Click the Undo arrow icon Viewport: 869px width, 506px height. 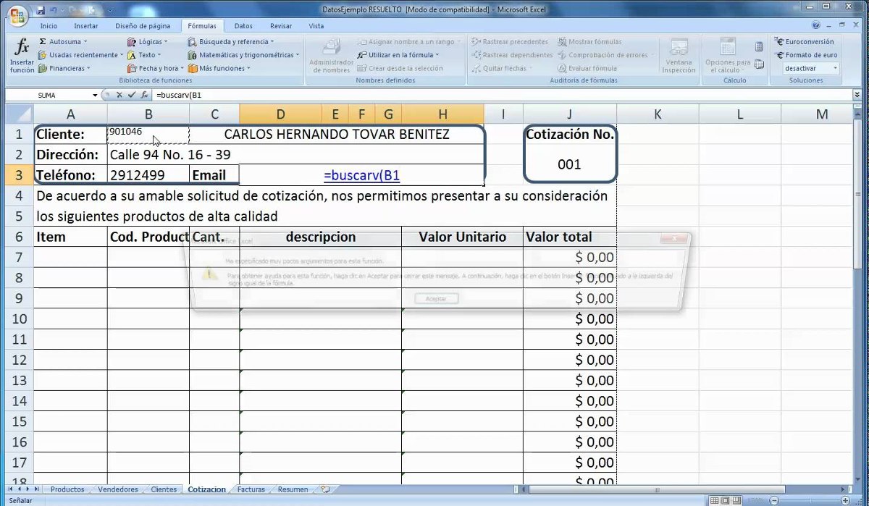(54, 10)
